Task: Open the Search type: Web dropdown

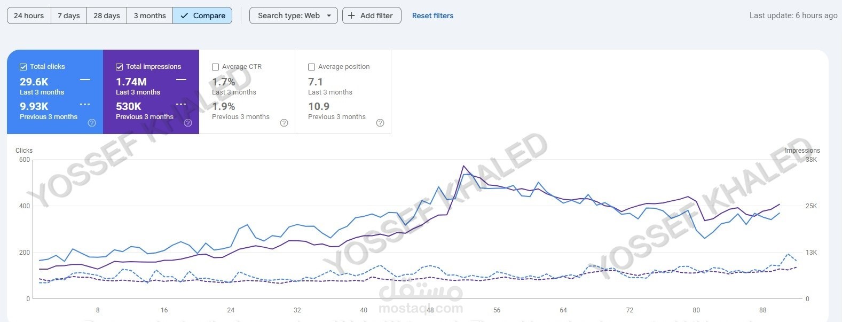Action: click(x=293, y=15)
